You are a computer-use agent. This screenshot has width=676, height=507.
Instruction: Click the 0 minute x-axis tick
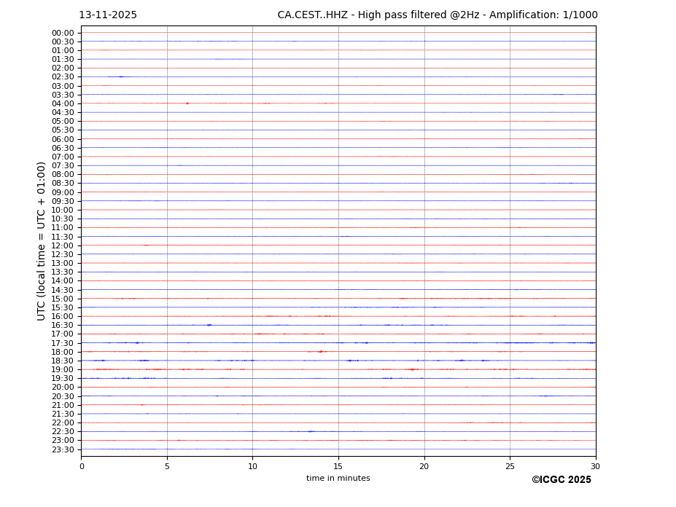(x=82, y=466)
